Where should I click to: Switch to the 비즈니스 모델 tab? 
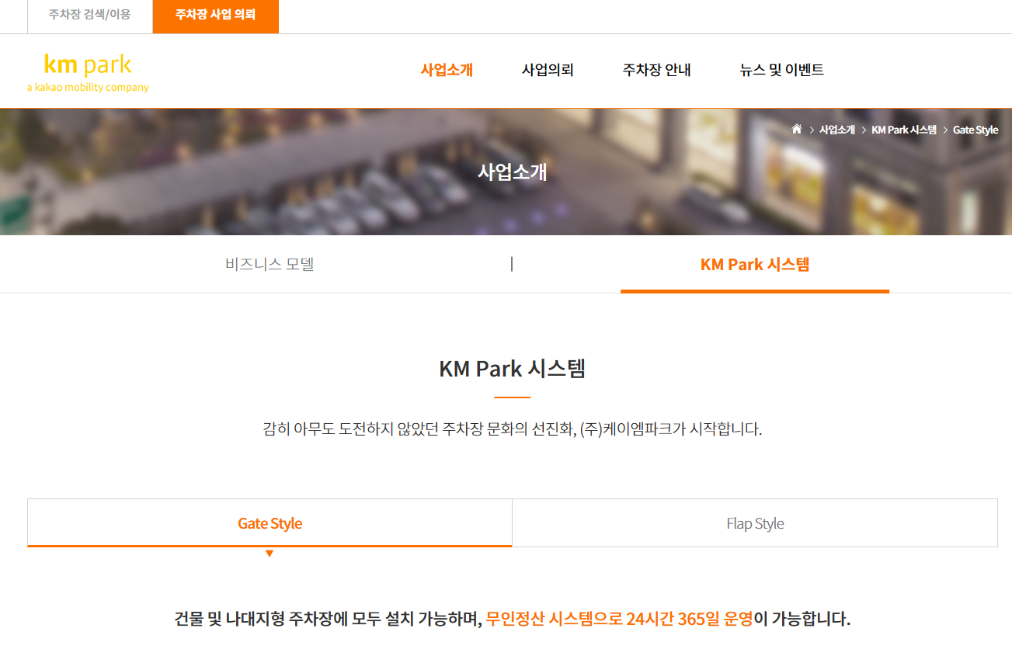[268, 264]
